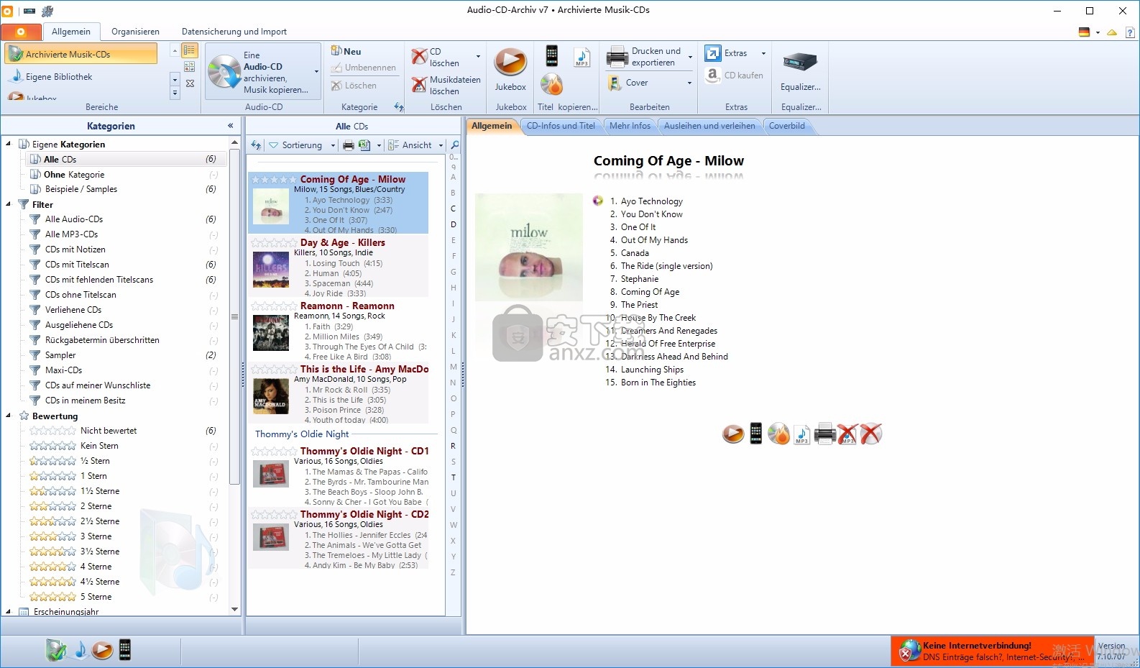1140x668 pixels.
Task: Switch to the Organisieren ribbon tab
Action: point(135,32)
